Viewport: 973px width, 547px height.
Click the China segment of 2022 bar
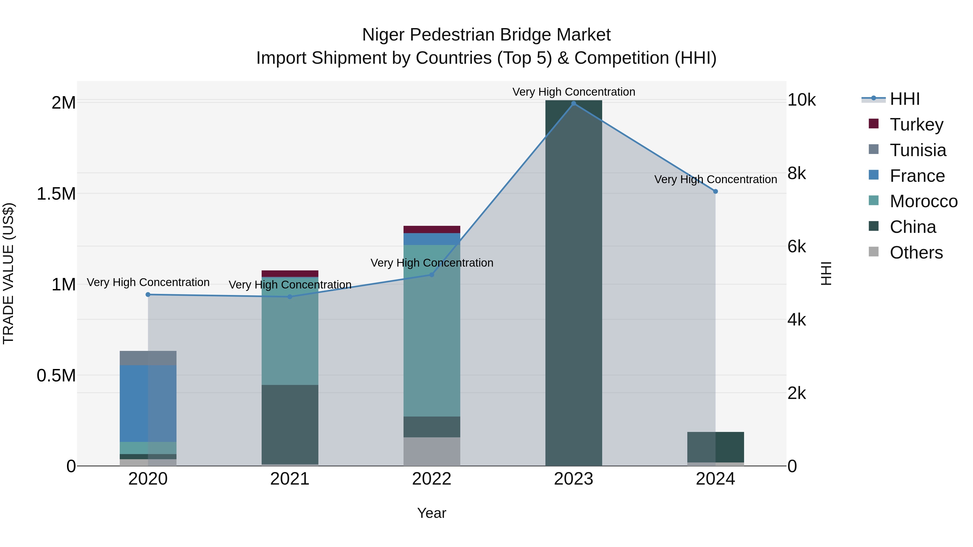coord(432,427)
